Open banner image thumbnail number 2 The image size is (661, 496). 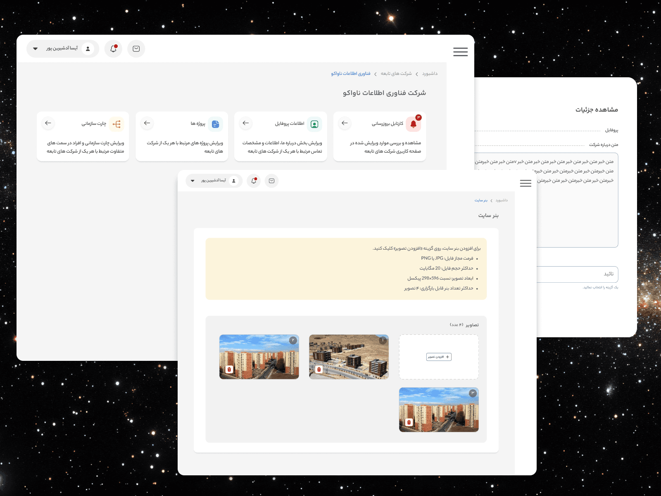coord(259,357)
